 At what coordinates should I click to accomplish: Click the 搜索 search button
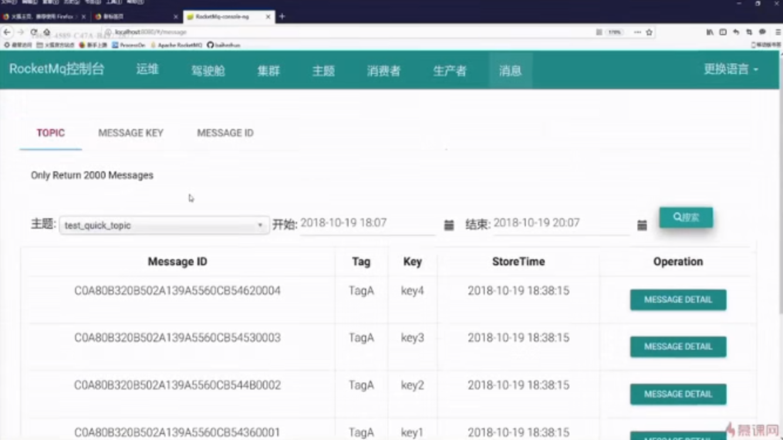coord(686,217)
